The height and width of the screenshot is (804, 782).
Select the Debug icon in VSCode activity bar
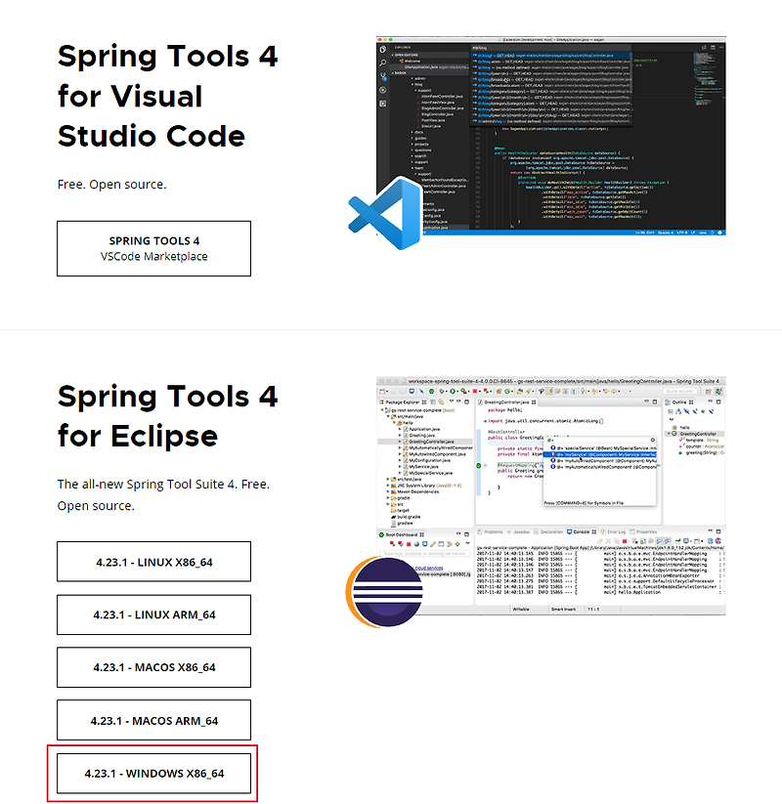coord(381,90)
